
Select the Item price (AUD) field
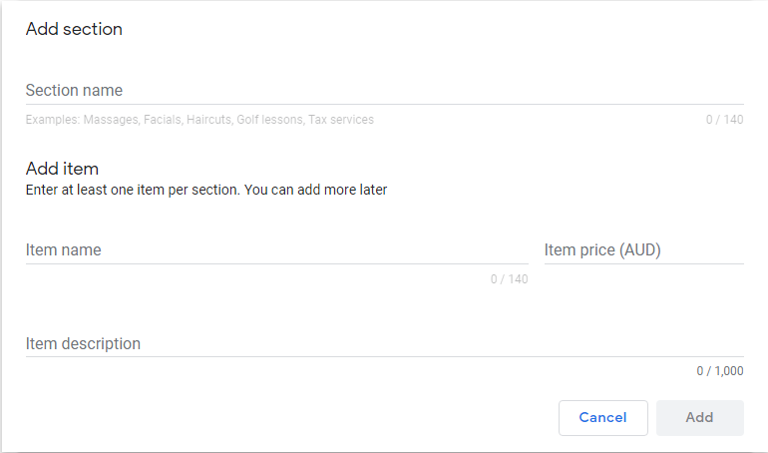point(643,250)
